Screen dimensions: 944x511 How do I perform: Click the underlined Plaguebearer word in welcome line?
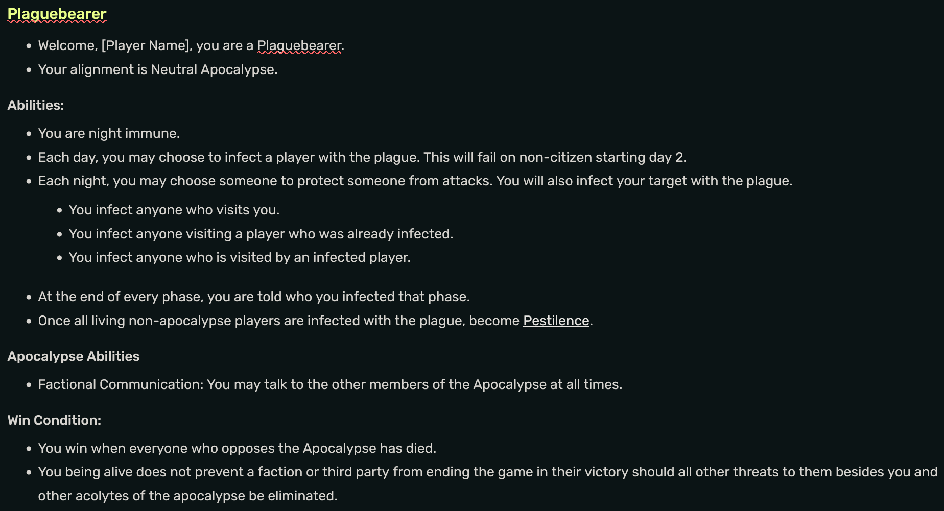click(x=299, y=45)
